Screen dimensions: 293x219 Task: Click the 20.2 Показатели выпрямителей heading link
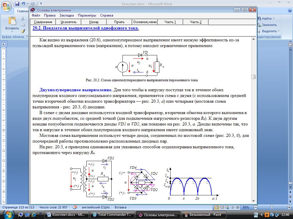click(86, 28)
